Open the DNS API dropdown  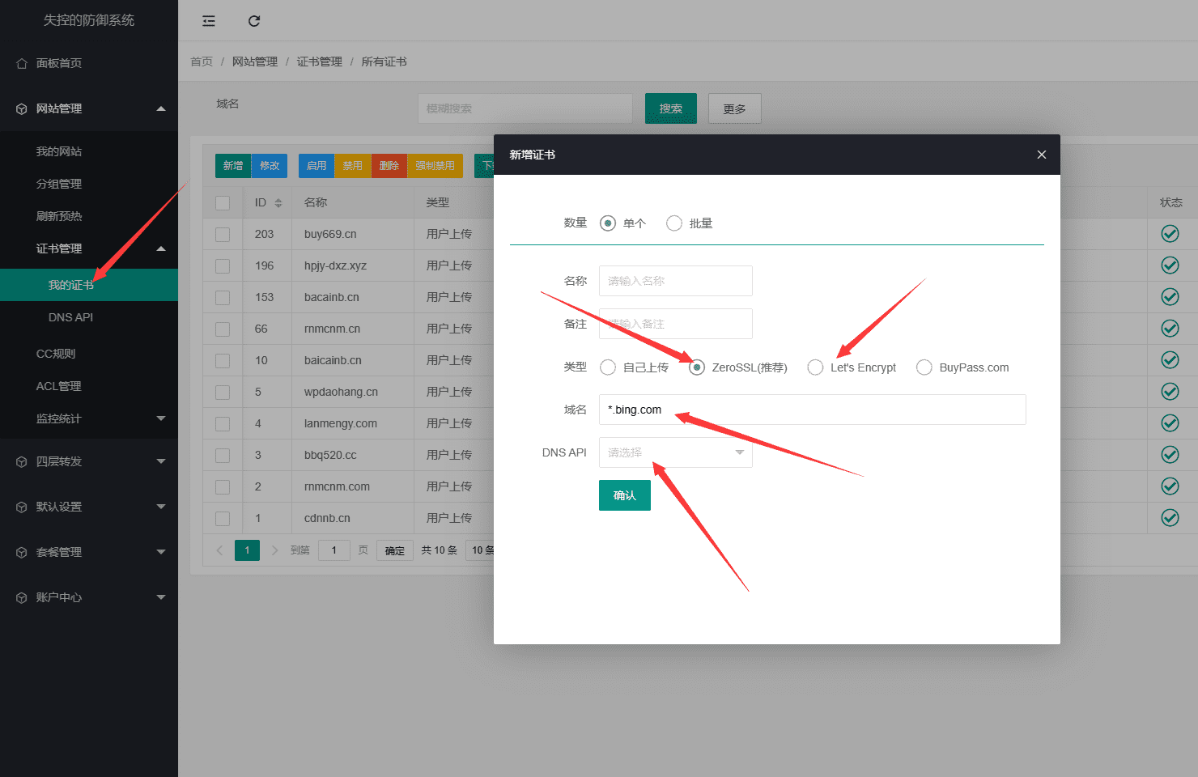(x=675, y=452)
